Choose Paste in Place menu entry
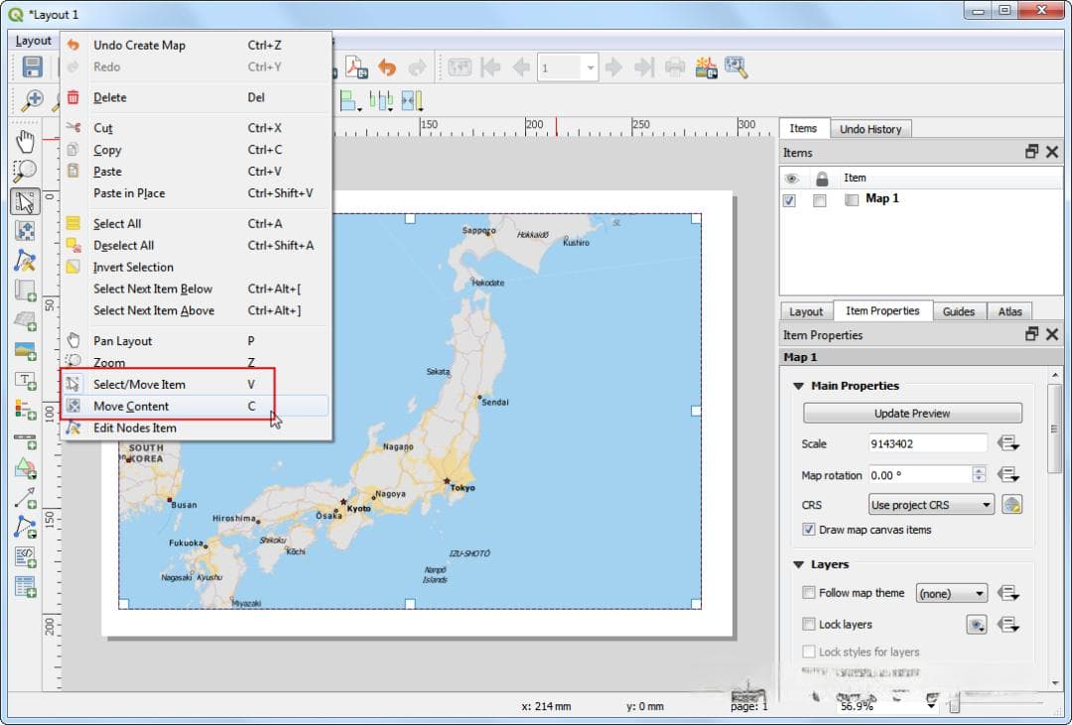Screen dimensions: 1072x725 (x=196, y=193)
